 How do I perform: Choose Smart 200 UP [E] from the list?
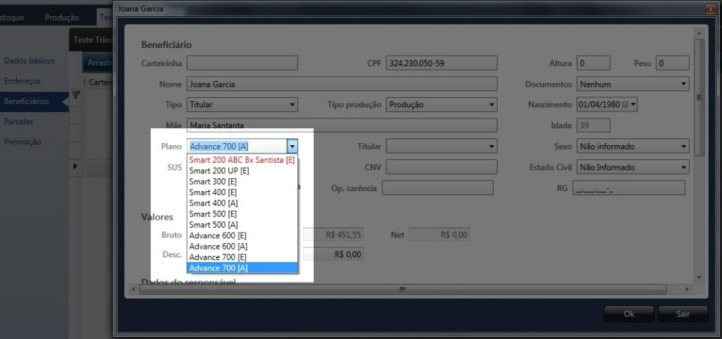(243, 171)
